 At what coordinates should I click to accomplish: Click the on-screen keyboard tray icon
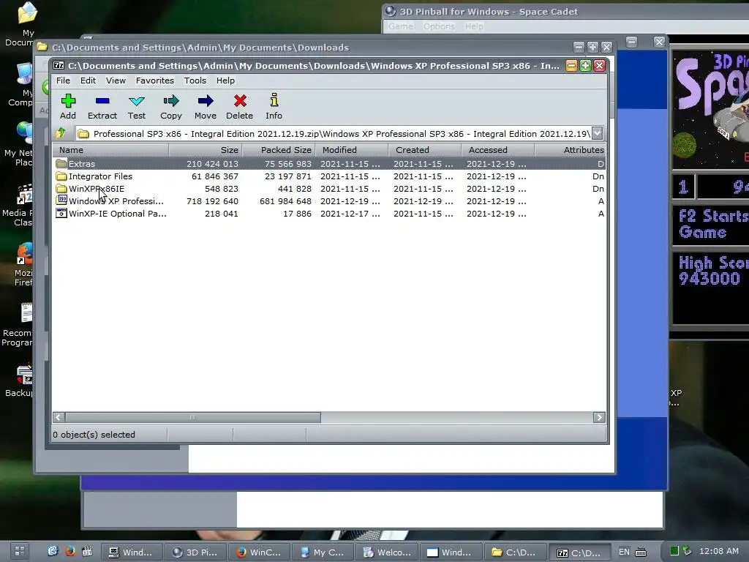(x=641, y=552)
